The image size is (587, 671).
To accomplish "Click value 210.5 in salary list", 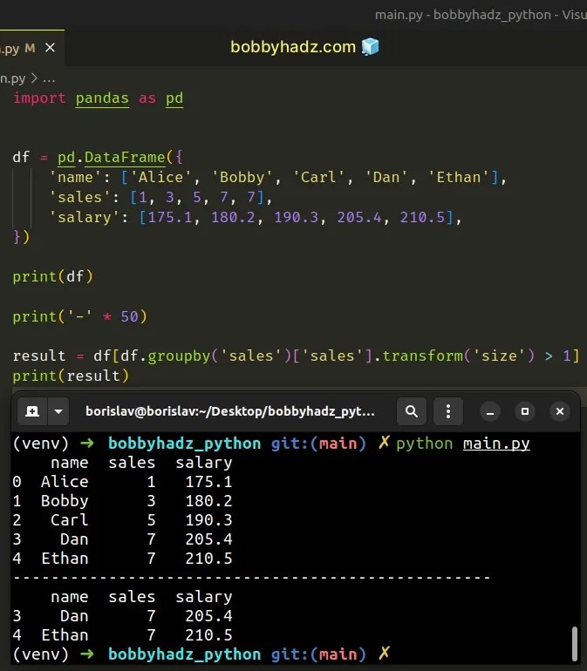I will [422, 217].
